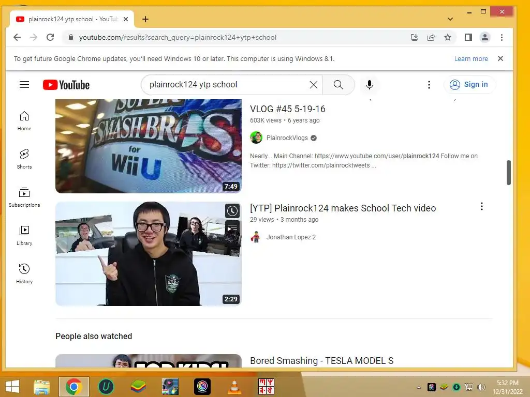
Task: Play the YTP School Tech thumbnail video
Action: click(149, 254)
